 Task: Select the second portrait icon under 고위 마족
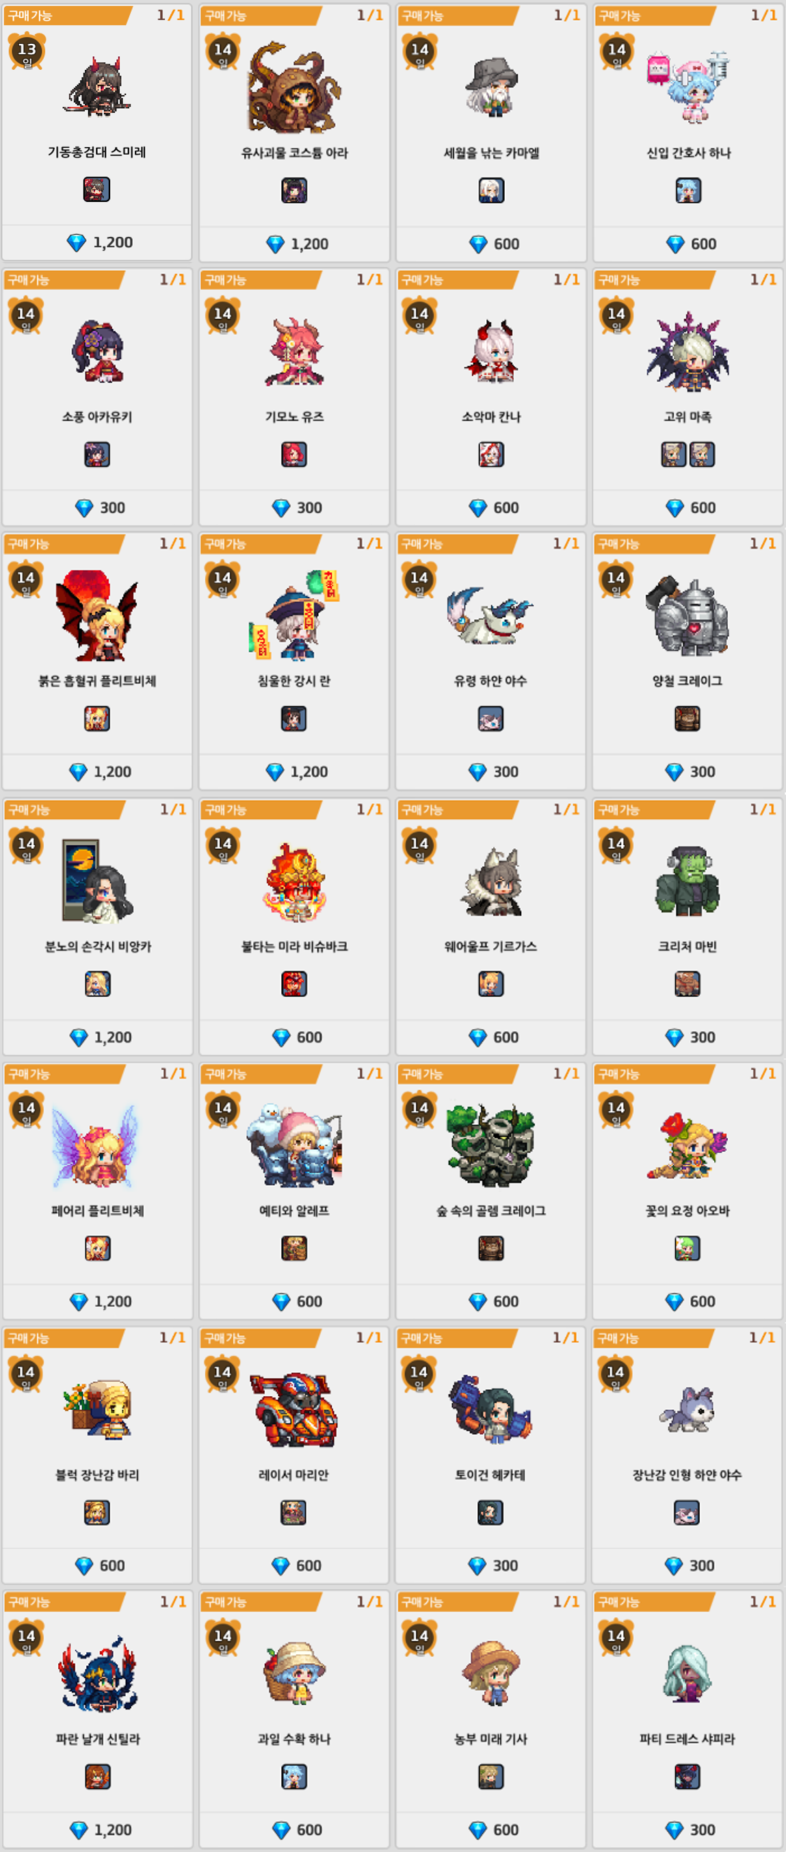coord(702,454)
